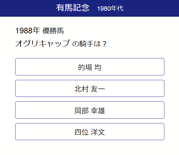Select the 優勝馬 label text
Image resolution: width=179 pixels, height=155 pixels.
tap(53, 31)
